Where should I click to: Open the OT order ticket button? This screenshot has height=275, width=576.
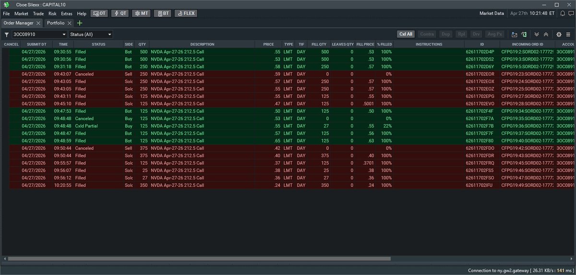[99, 13]
